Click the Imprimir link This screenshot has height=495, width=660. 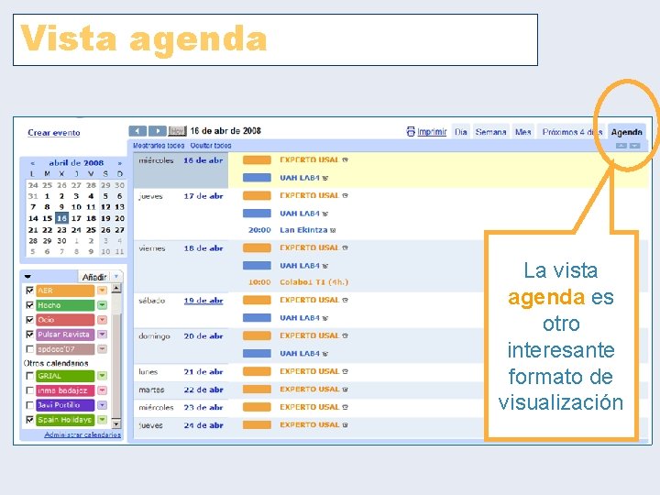pos(432,132)
